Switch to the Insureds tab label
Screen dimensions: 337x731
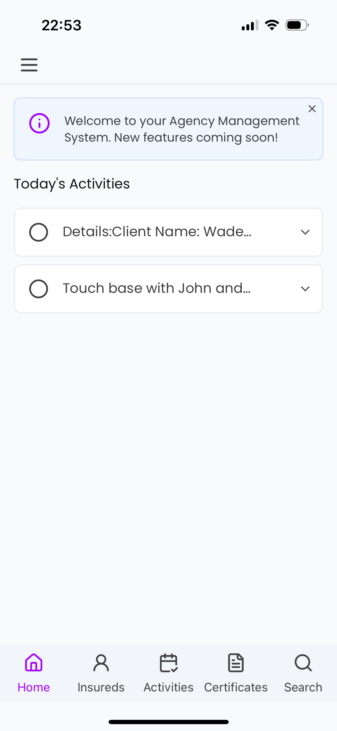point(101,687)
